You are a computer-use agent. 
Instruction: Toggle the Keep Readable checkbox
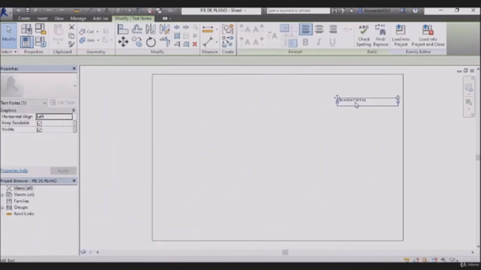tap(39, 123)
